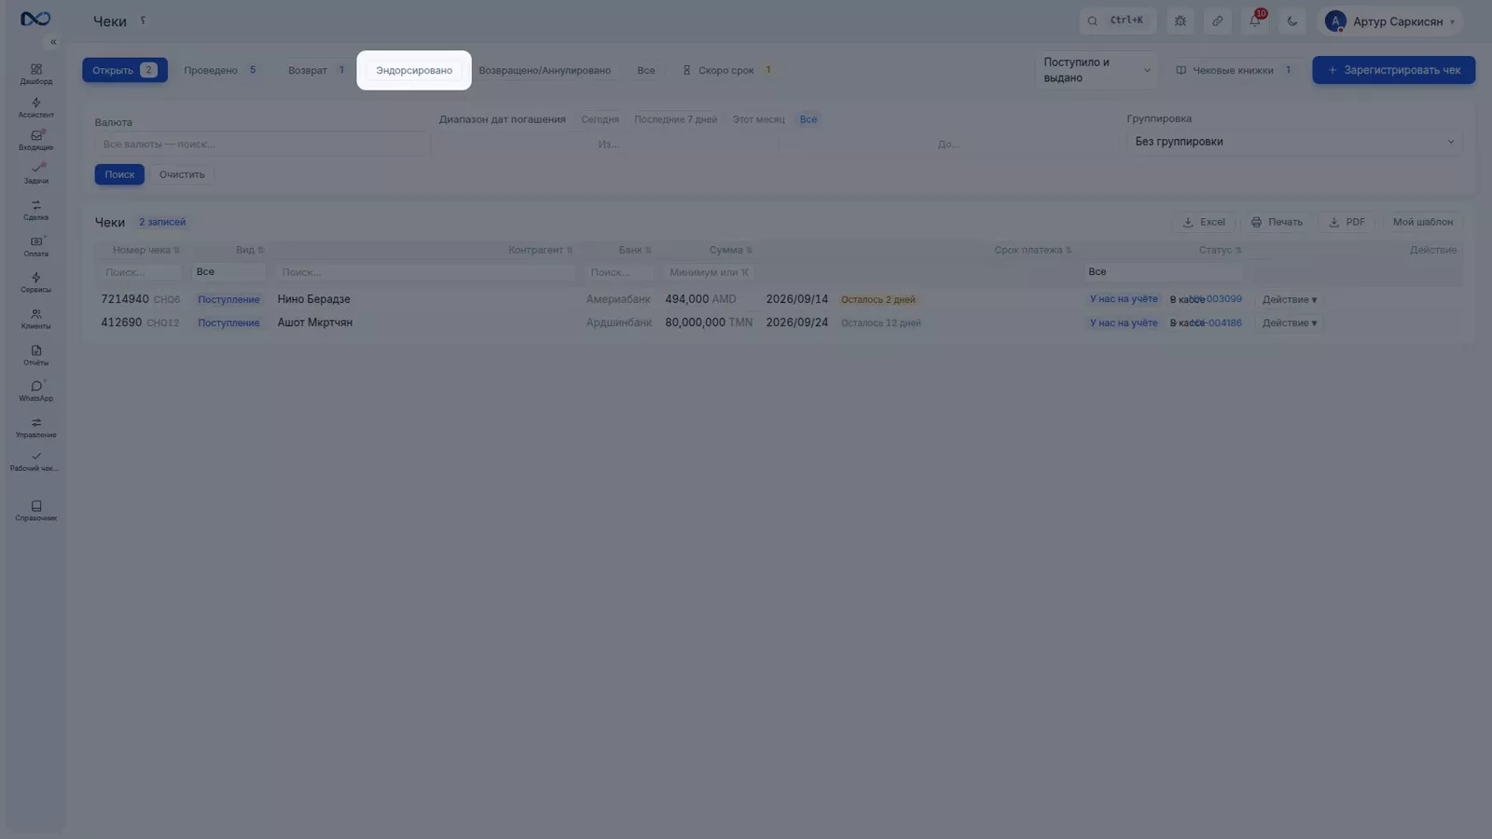Viewport: 1492px width, 839px height.
Task: Select the Этот месяц date range
Action: (758, 119)
